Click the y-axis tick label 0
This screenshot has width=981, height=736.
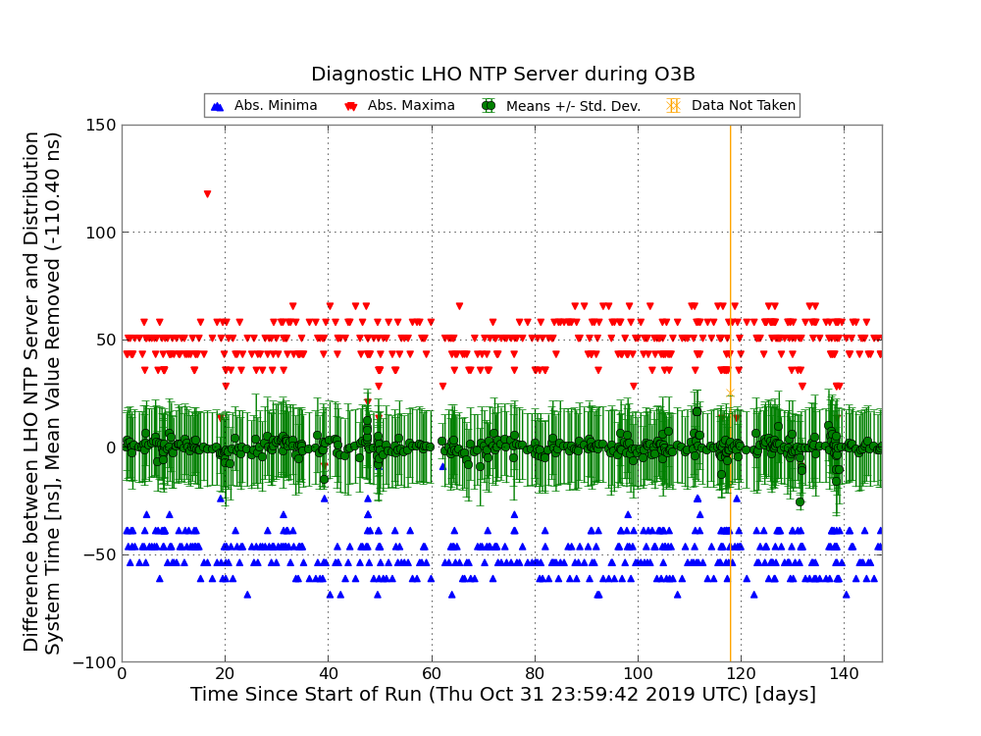112,447
